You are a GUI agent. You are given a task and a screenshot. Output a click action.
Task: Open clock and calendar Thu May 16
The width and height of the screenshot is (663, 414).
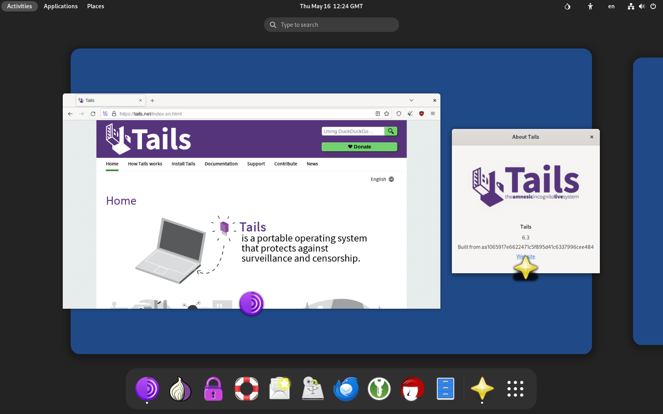(331, 6)
